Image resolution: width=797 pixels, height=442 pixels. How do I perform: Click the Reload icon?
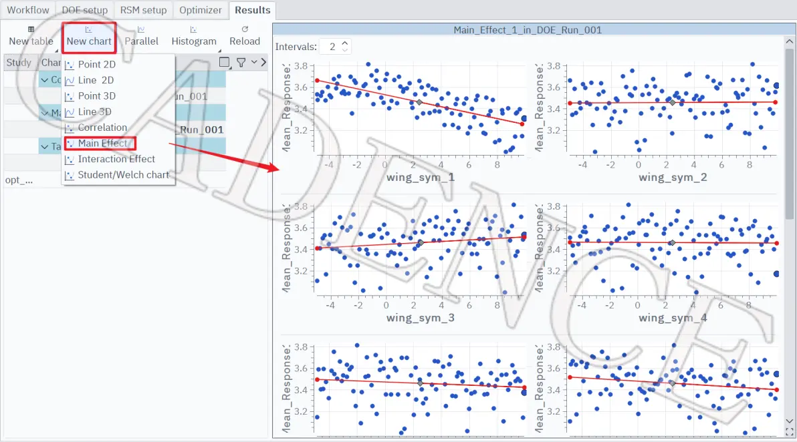coord(245,29)
